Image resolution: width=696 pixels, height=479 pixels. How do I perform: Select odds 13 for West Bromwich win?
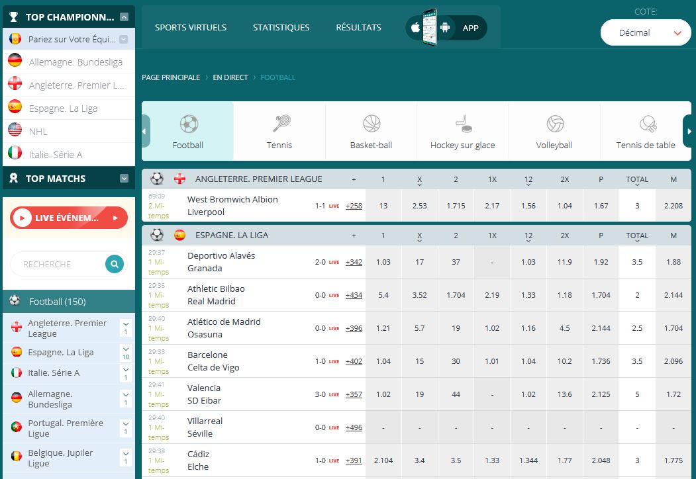(383, 206)
